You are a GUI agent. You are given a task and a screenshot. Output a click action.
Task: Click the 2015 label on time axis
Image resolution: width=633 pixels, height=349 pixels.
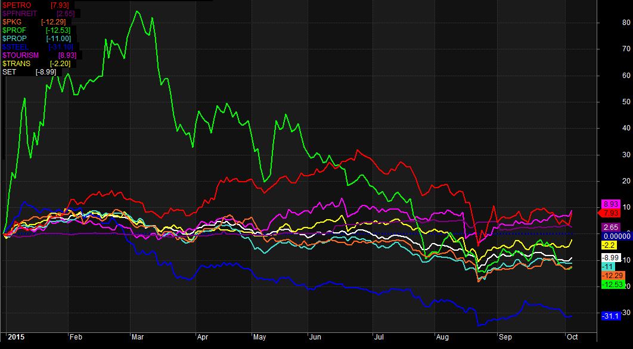click(x=16, y=337)
